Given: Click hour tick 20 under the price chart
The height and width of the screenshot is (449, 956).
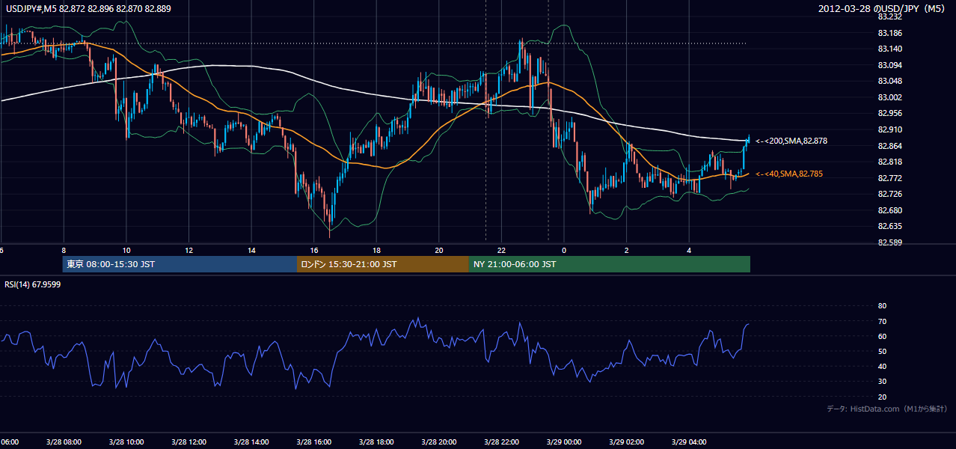Looking at the screenshot, I should coord(439,250).
